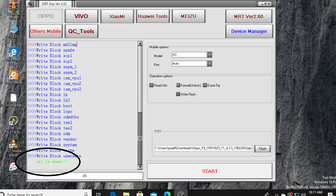336x196 pixels.
Task: Show hidden system tray icons
Action: tap(276, 194)
